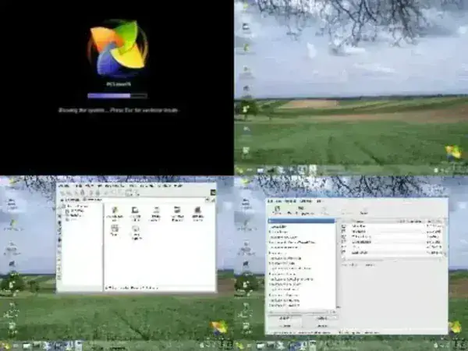Open the first icon in the file manager view
Image resolution: width=468 pixels, height=351 pixels.
115,214
